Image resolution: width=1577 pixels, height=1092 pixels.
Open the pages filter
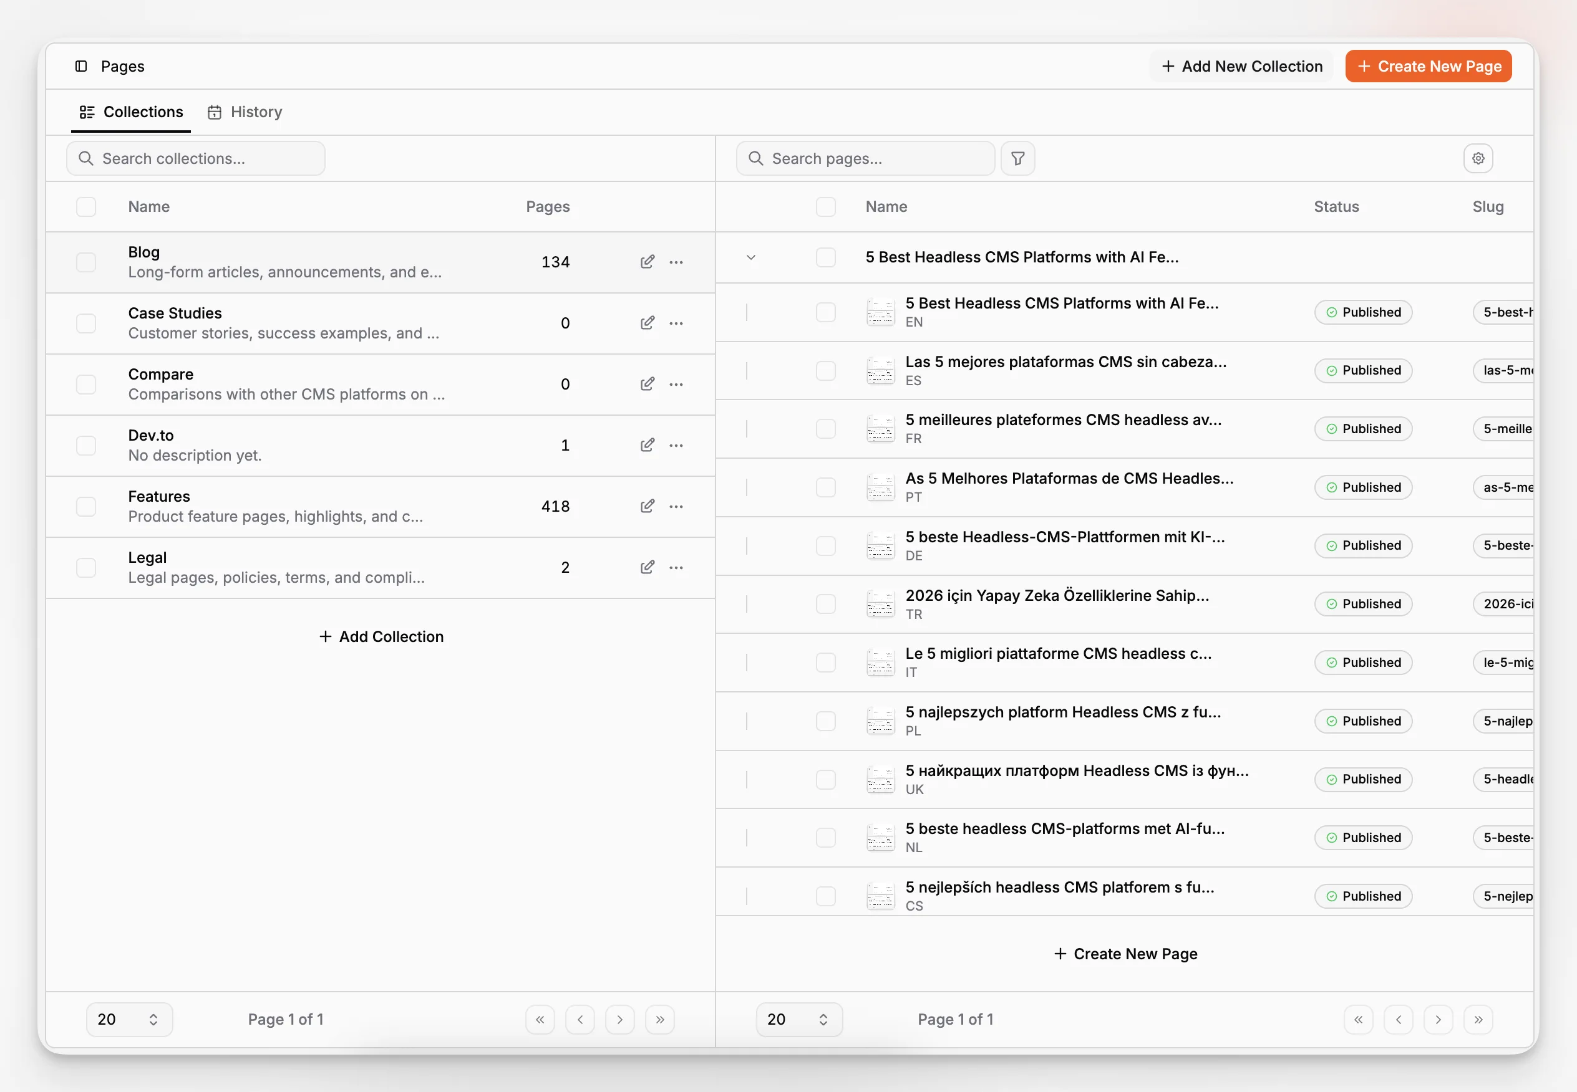pyautogui.click(x=1017, y=159)
